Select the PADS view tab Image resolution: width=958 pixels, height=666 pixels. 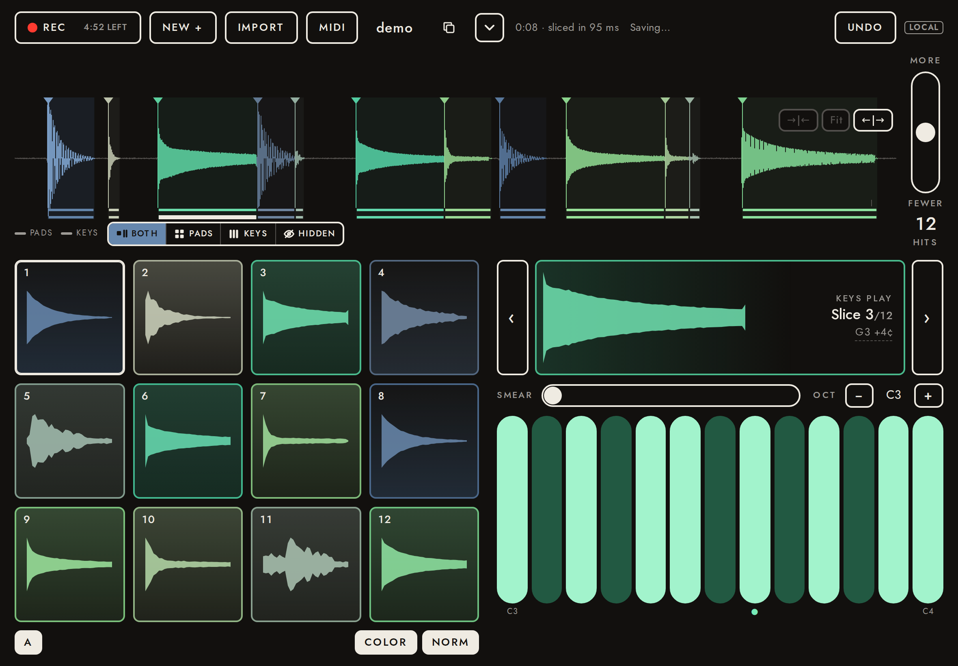(194, 234)
